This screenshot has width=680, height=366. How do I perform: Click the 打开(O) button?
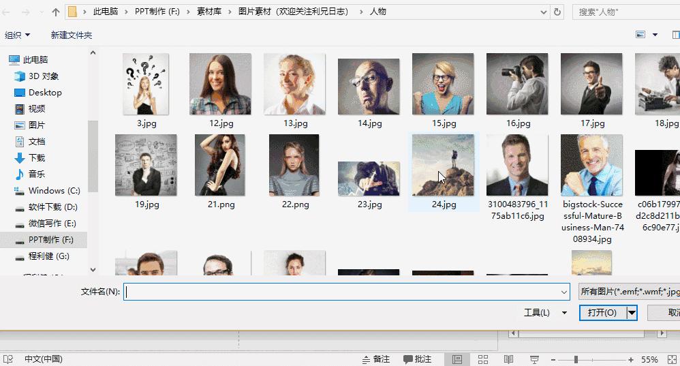tap(603, 313)
